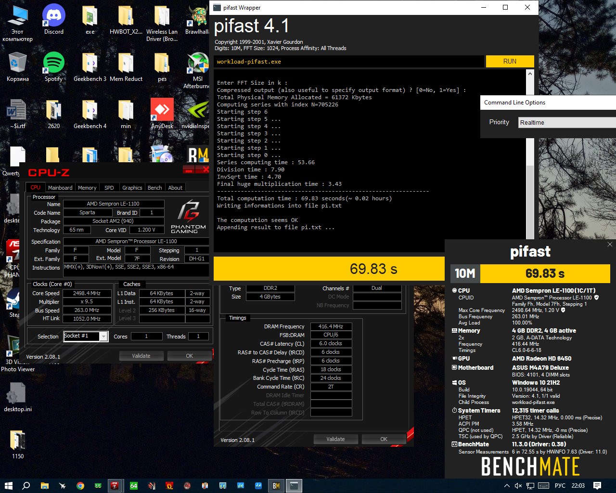
Task: Click the DRAM Frequency 416.4 MHz value
Action: coord(331,326)
